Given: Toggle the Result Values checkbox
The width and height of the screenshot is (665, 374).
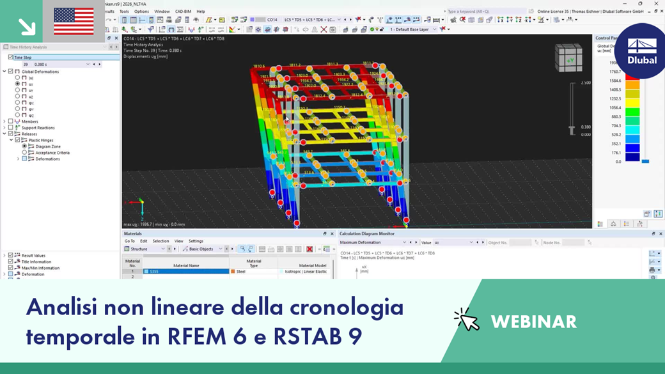Looking at the screenshot, I should (11, 255).
